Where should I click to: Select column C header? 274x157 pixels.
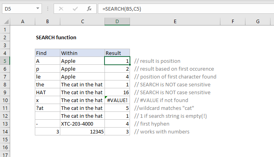(x=83, y=22)
